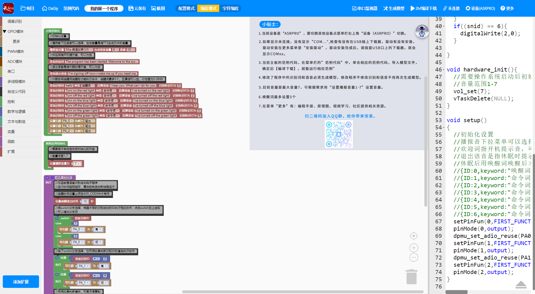Image resolution: width=535 pixels, height=294 pixels.
Task: Open the 更多 menu in top bar
Action: coord(507,8)
